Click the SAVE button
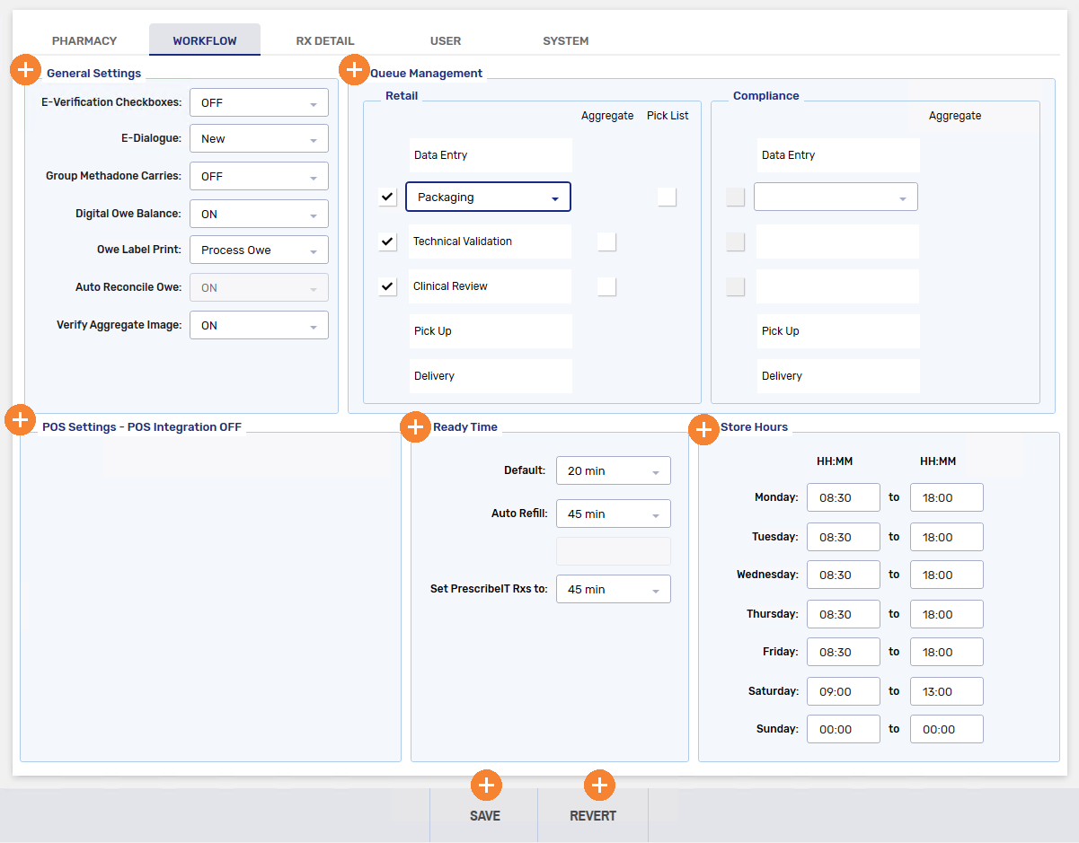This screenshot has width=1079, height=843. pos(485,815)
